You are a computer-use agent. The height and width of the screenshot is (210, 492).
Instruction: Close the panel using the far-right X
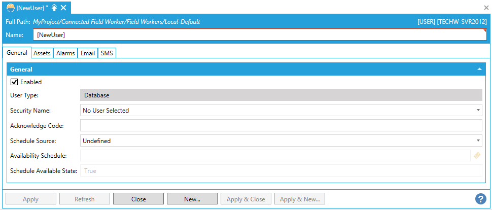tap(486, 8)
